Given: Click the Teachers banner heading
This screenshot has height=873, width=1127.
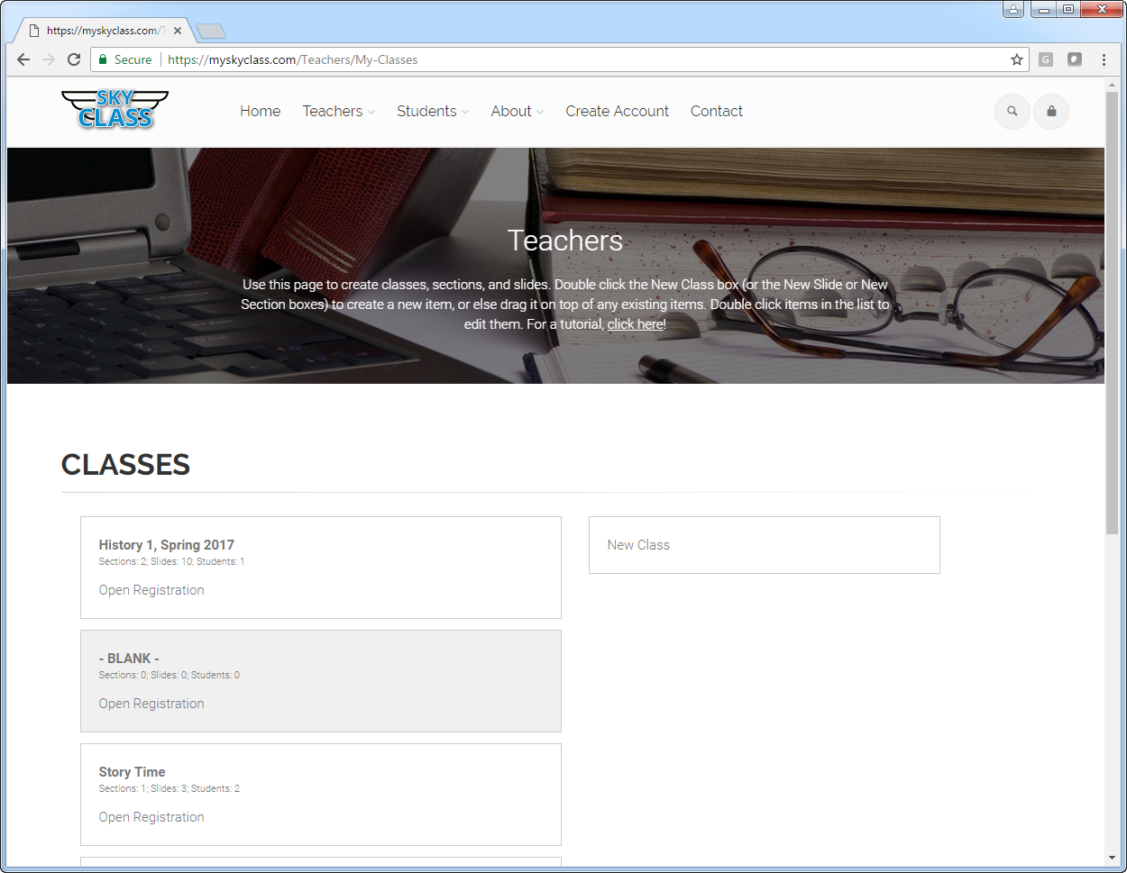Looking at the screenshot, I should tap(565, 241).
